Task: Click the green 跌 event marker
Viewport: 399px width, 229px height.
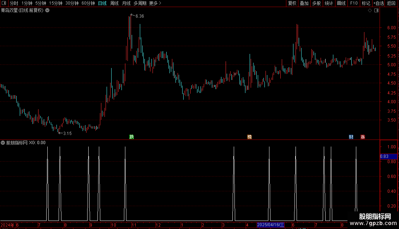Action: coord(132,137)
